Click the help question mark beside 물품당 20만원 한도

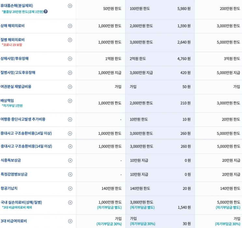(46, 12)
